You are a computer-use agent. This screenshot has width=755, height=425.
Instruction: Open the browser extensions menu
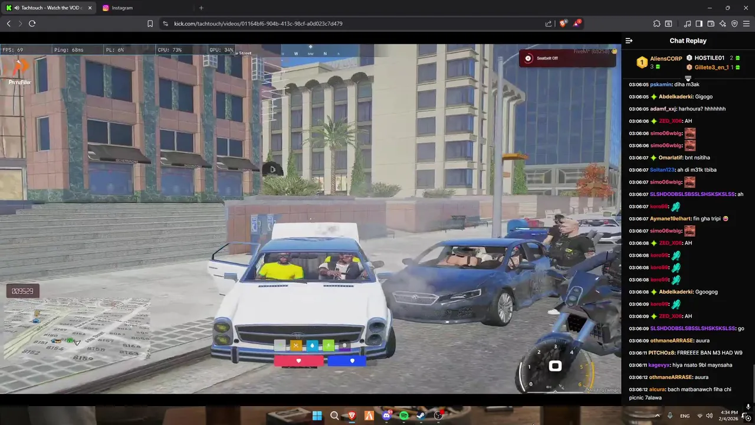(x=656, y=24)
